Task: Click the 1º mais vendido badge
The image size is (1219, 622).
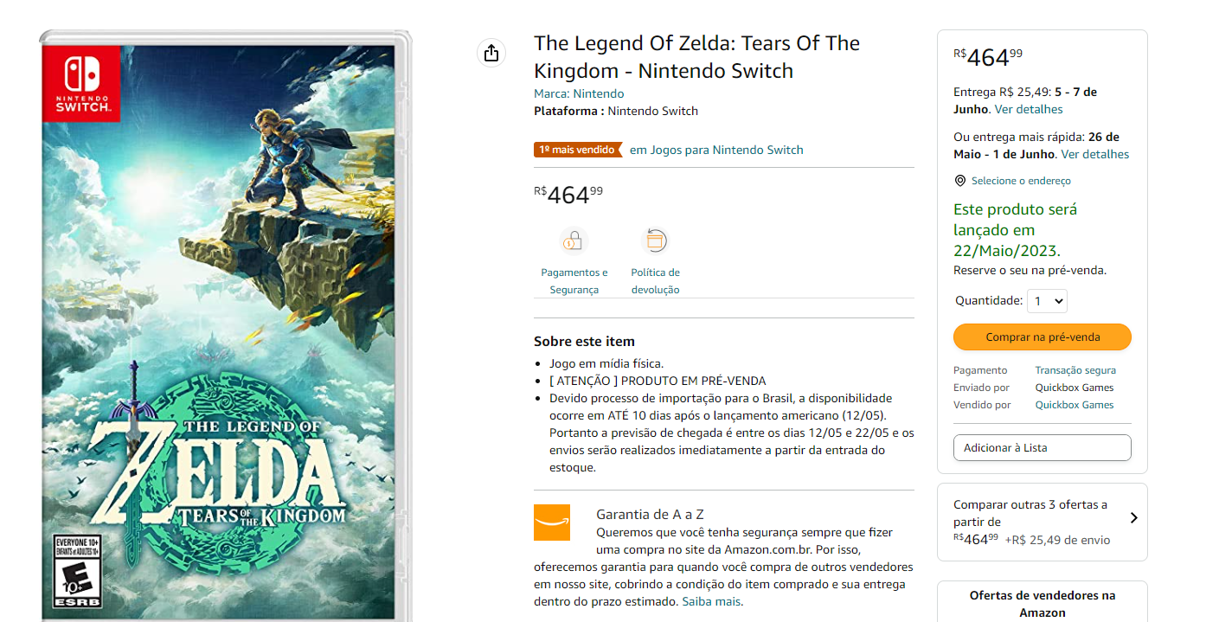Action: [577, 150]
